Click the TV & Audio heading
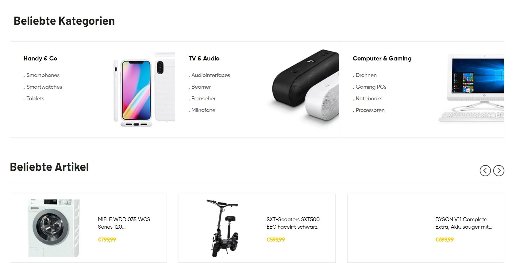516x263 pixels. pos(204,58)
